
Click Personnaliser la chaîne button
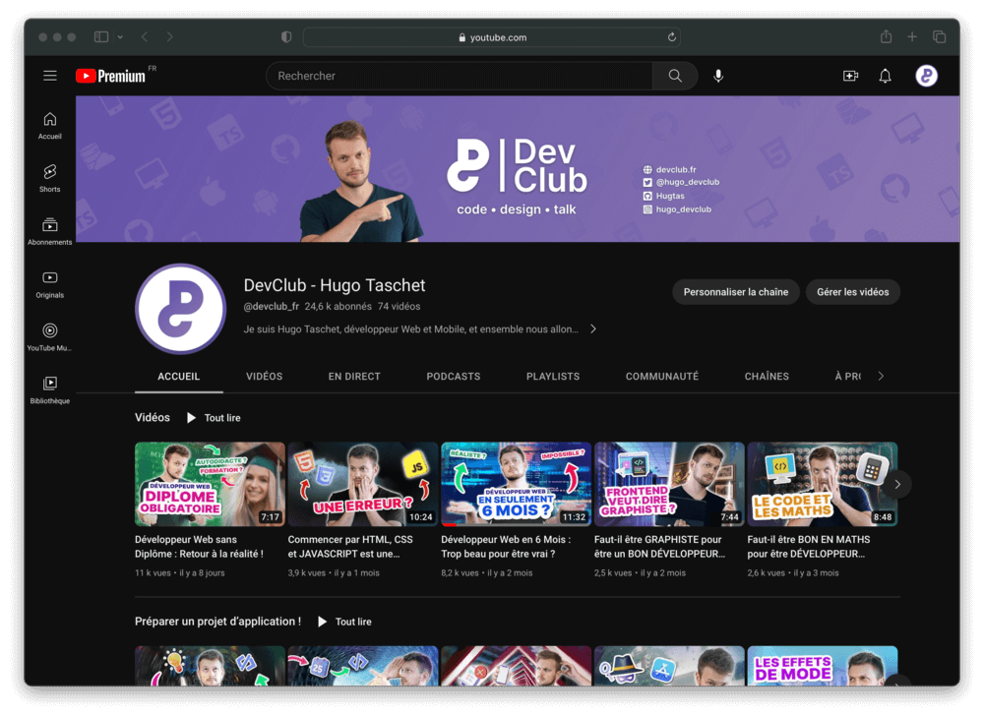pos(736,292)
